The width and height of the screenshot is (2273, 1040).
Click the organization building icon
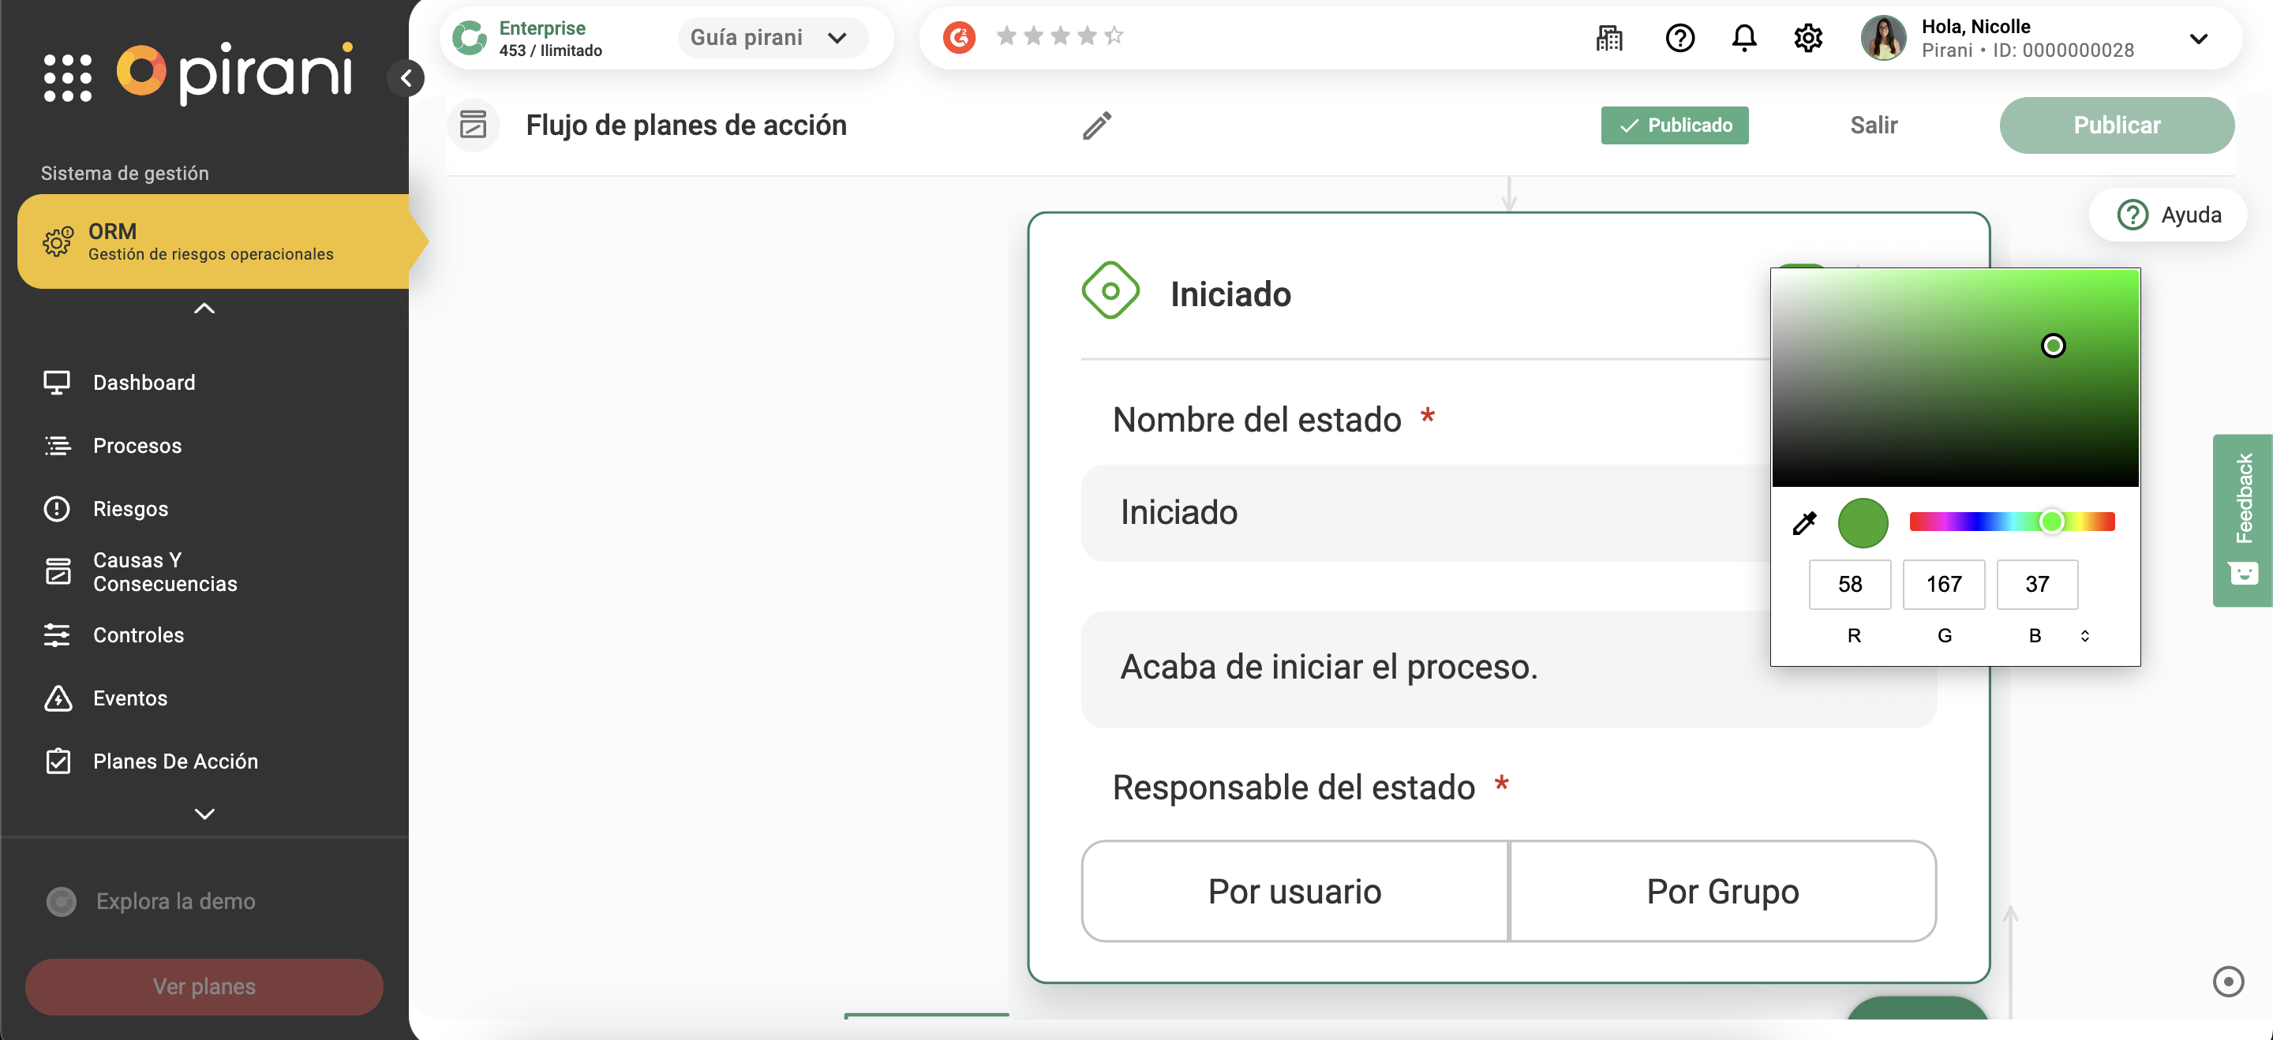(1609, 38)
